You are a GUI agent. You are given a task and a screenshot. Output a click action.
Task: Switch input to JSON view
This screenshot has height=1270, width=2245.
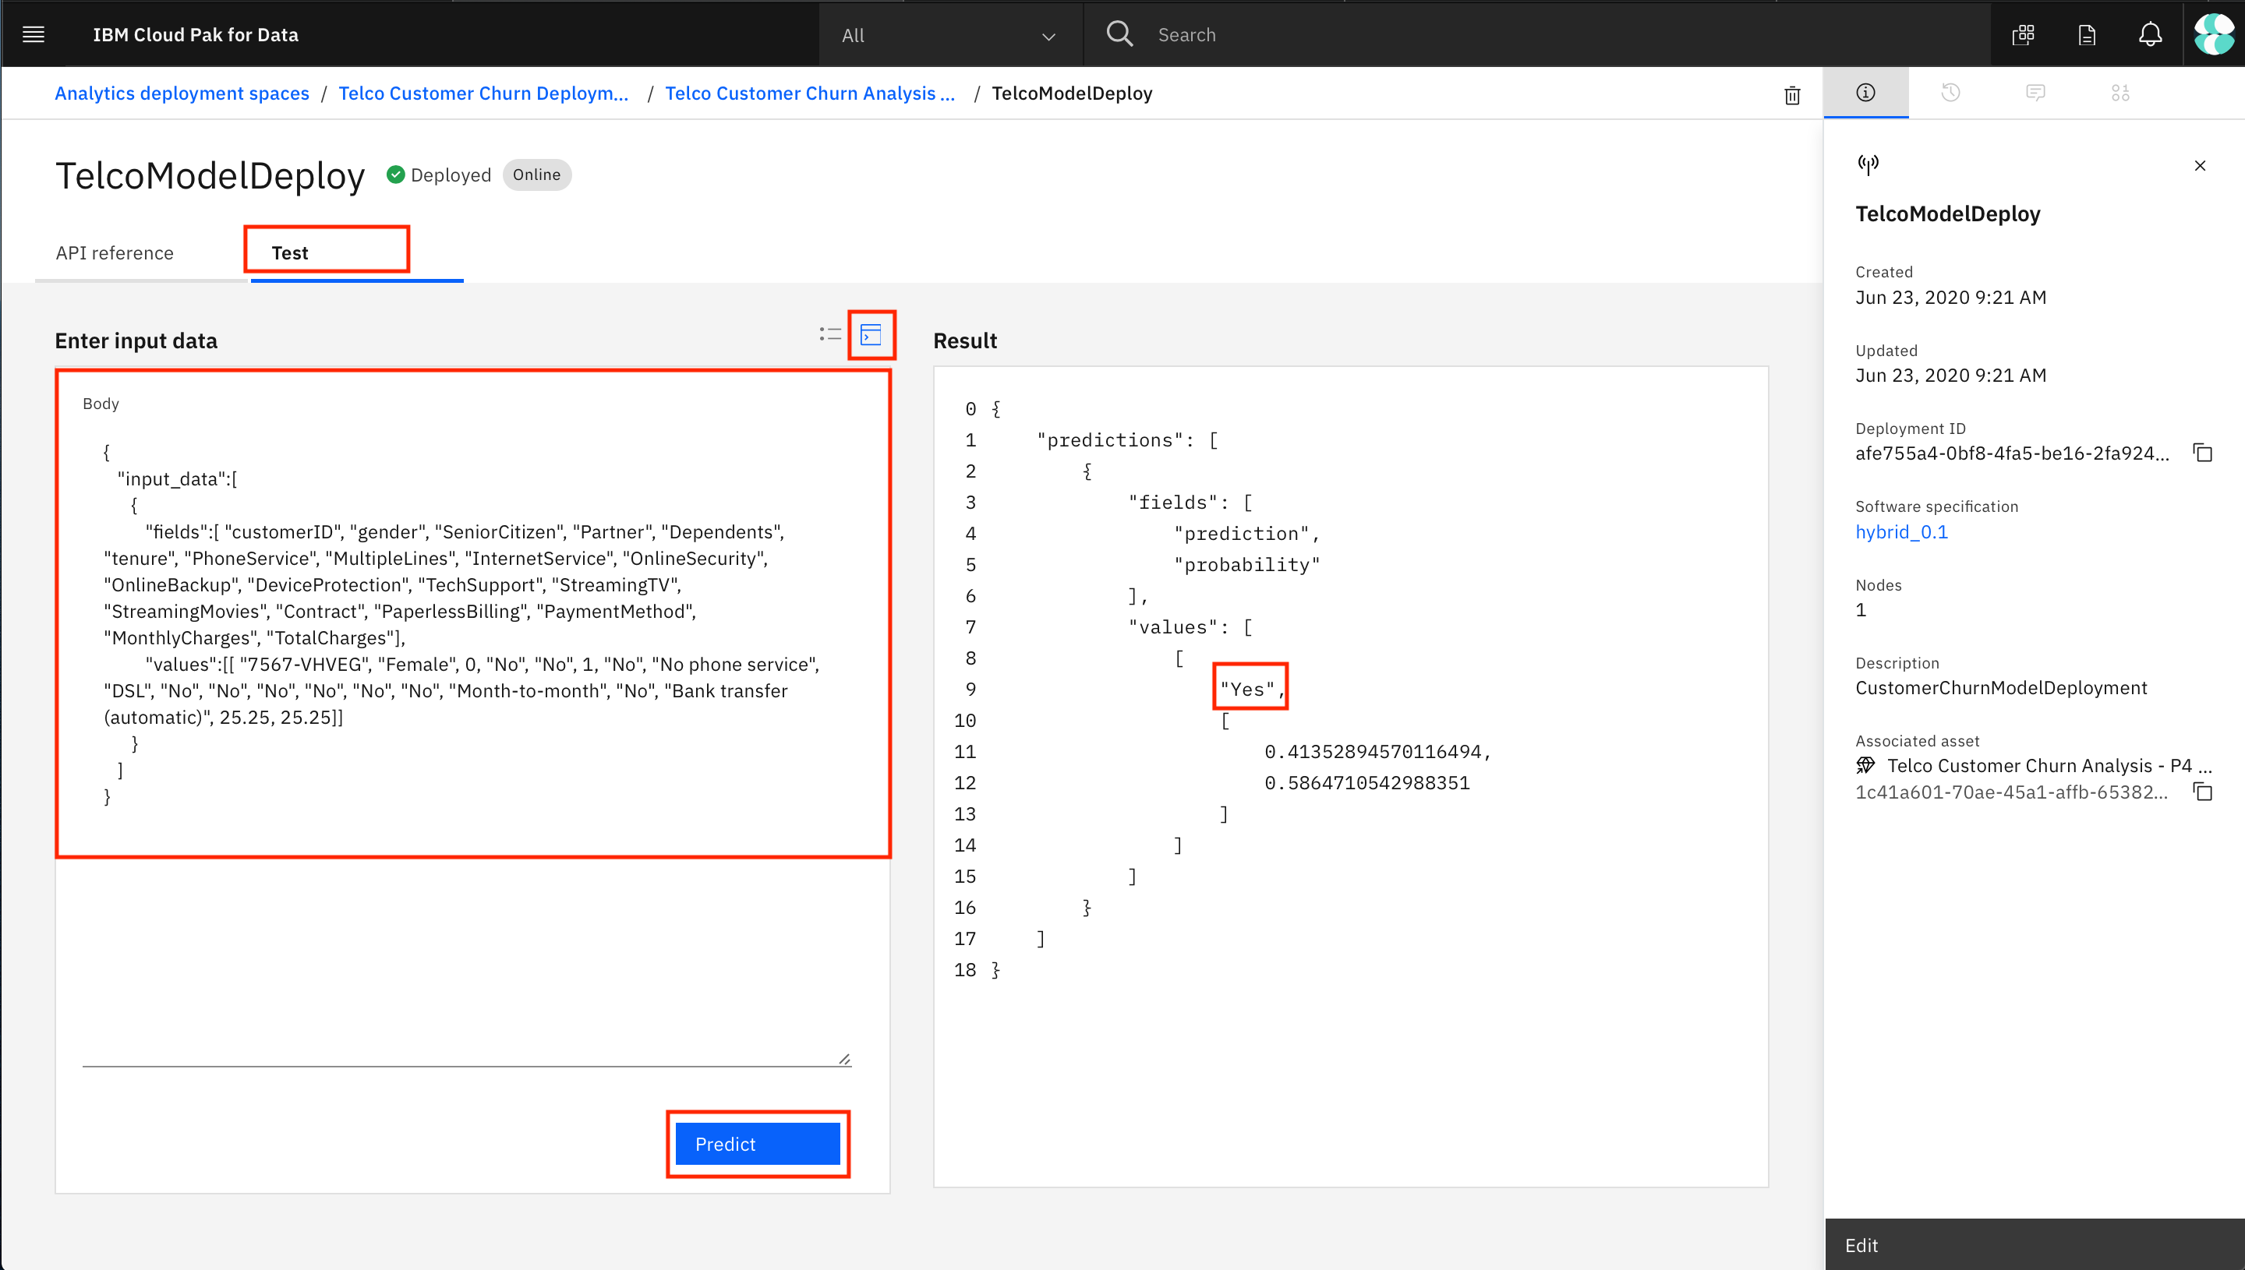(x=871, y=334)
